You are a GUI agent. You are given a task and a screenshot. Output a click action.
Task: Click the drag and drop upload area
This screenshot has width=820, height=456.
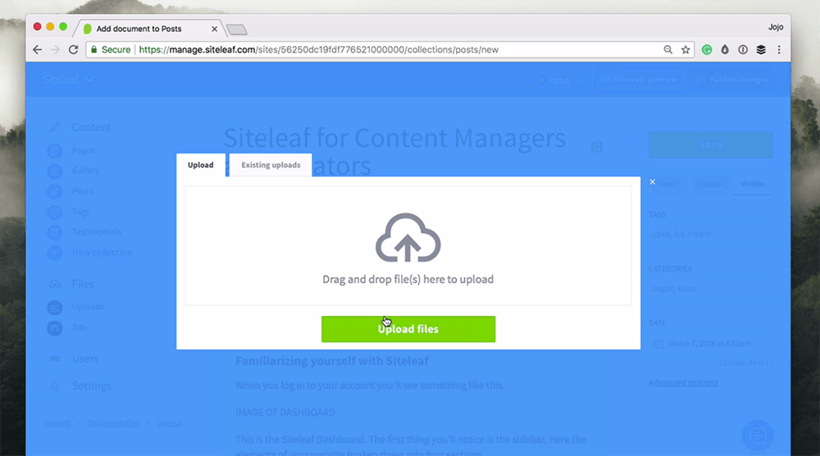tap(408, 246)
